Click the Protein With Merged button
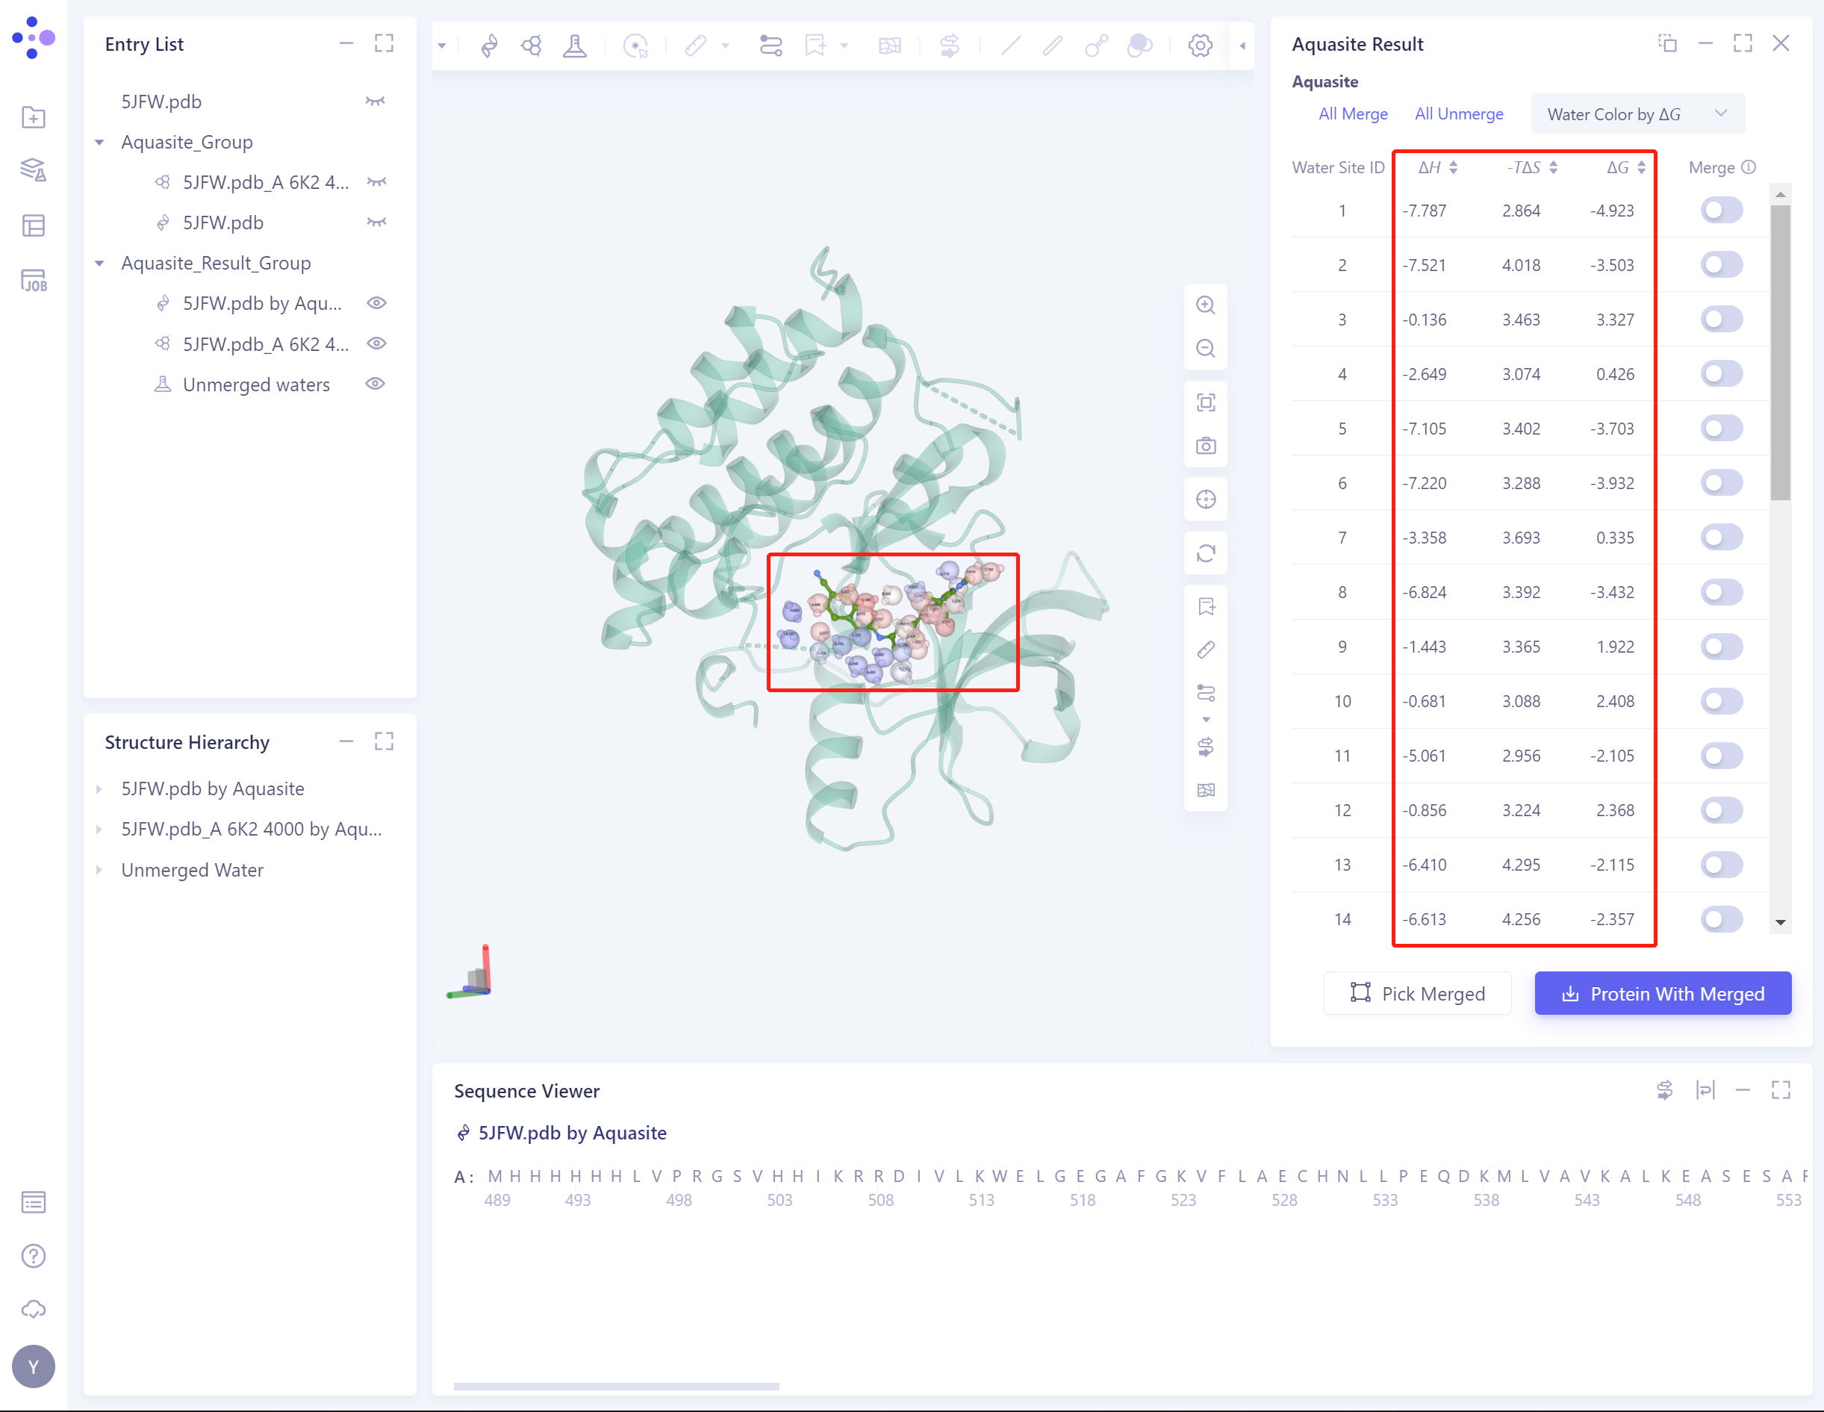This screenshot has height=1412, width=1824. tap(1662, 994)
